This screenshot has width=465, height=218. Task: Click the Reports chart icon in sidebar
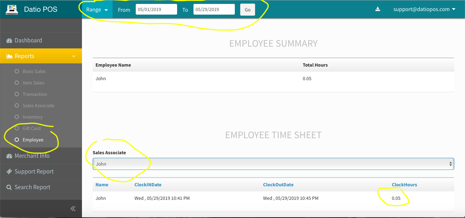tap(9, 56)
